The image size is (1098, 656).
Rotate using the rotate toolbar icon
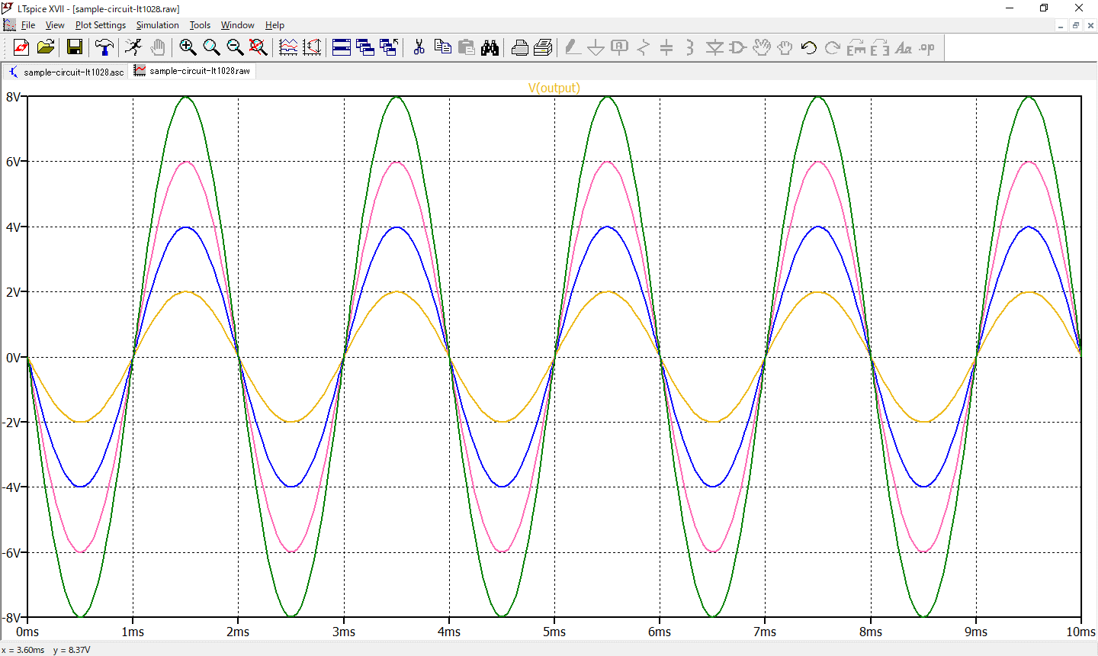click(x=833, y=47)
